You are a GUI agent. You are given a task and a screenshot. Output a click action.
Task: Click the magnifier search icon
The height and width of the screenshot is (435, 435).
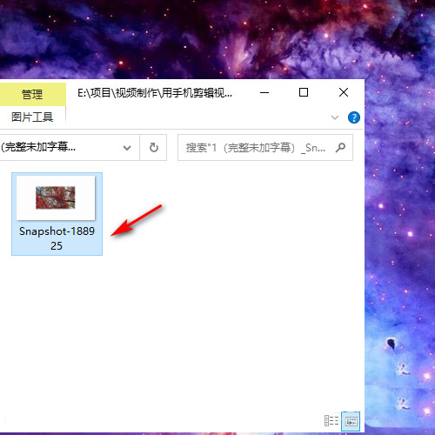pos(340,147)
